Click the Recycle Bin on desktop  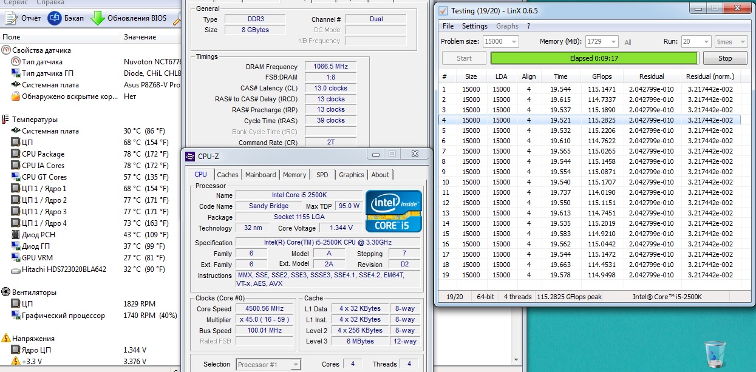point(715,354)
